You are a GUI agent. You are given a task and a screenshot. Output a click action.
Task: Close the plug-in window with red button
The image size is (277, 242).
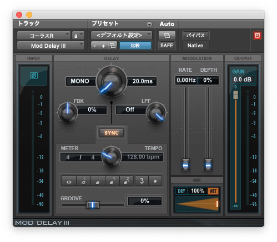pyautogui.click(x=19, y=14)
